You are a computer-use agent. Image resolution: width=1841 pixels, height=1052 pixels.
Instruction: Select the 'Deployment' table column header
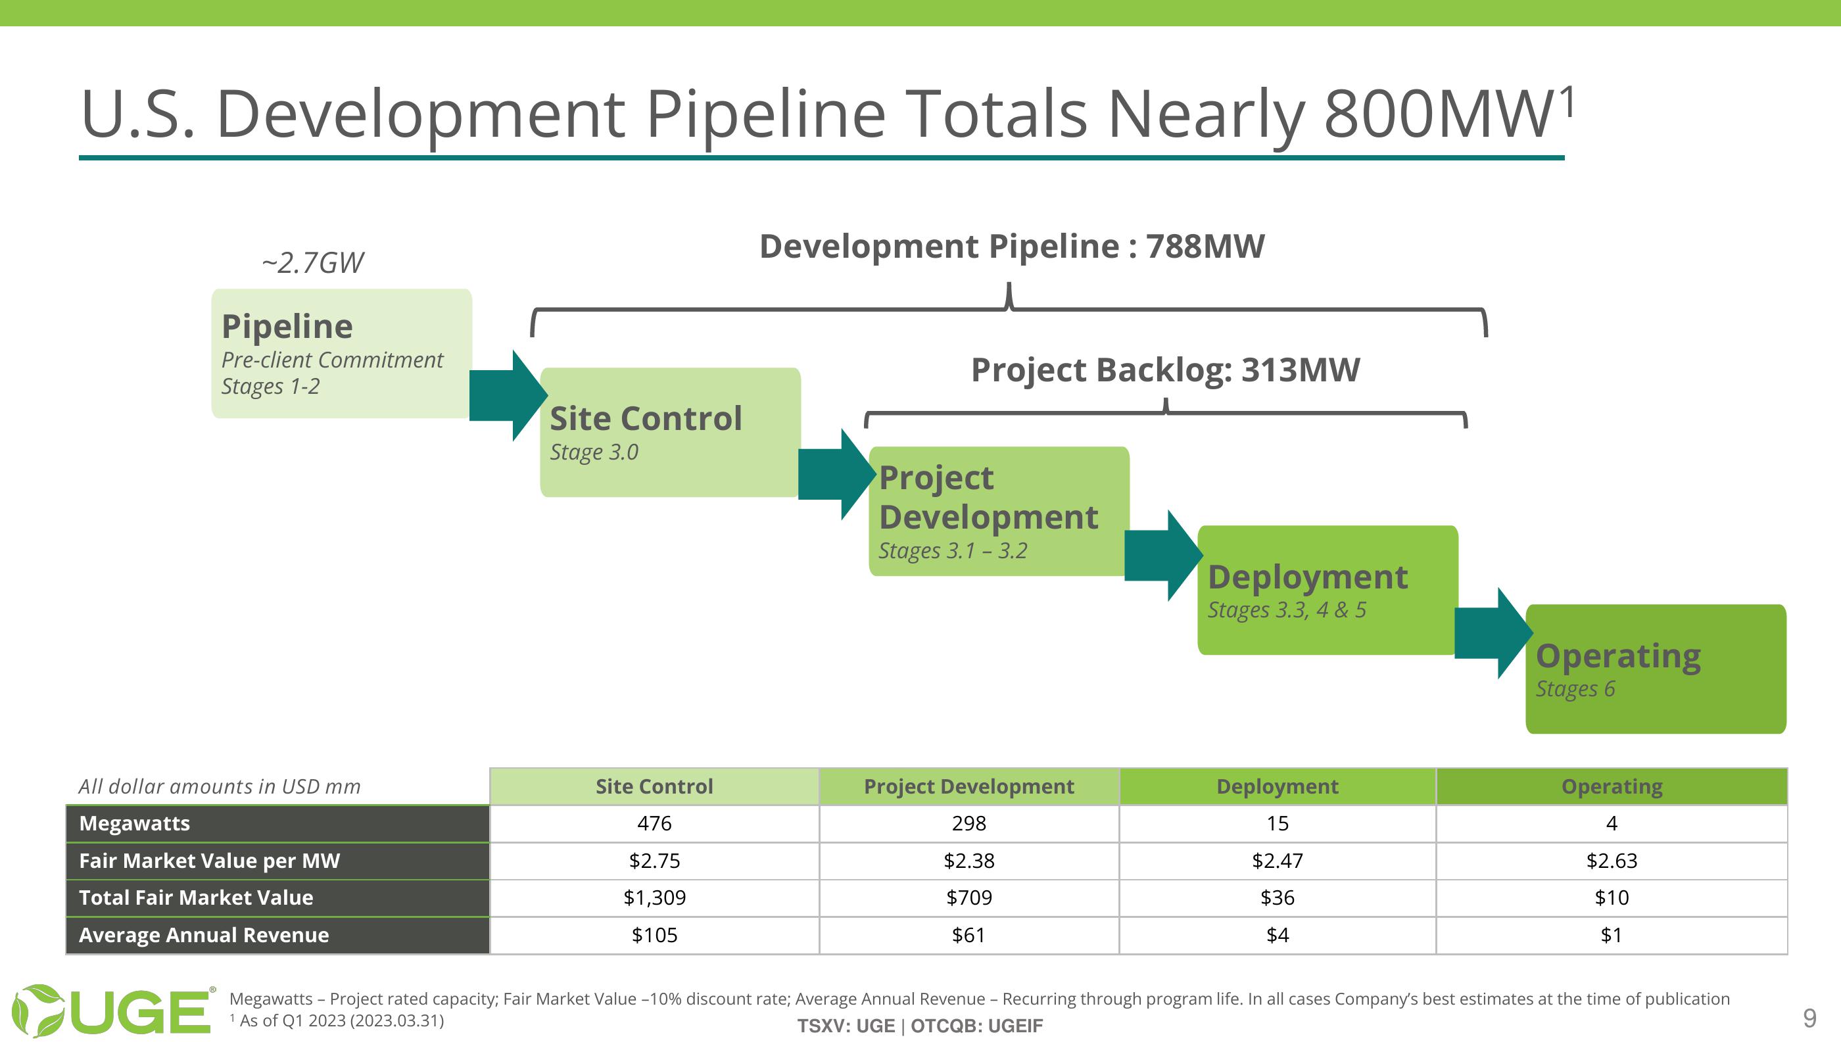[1278, 787]
